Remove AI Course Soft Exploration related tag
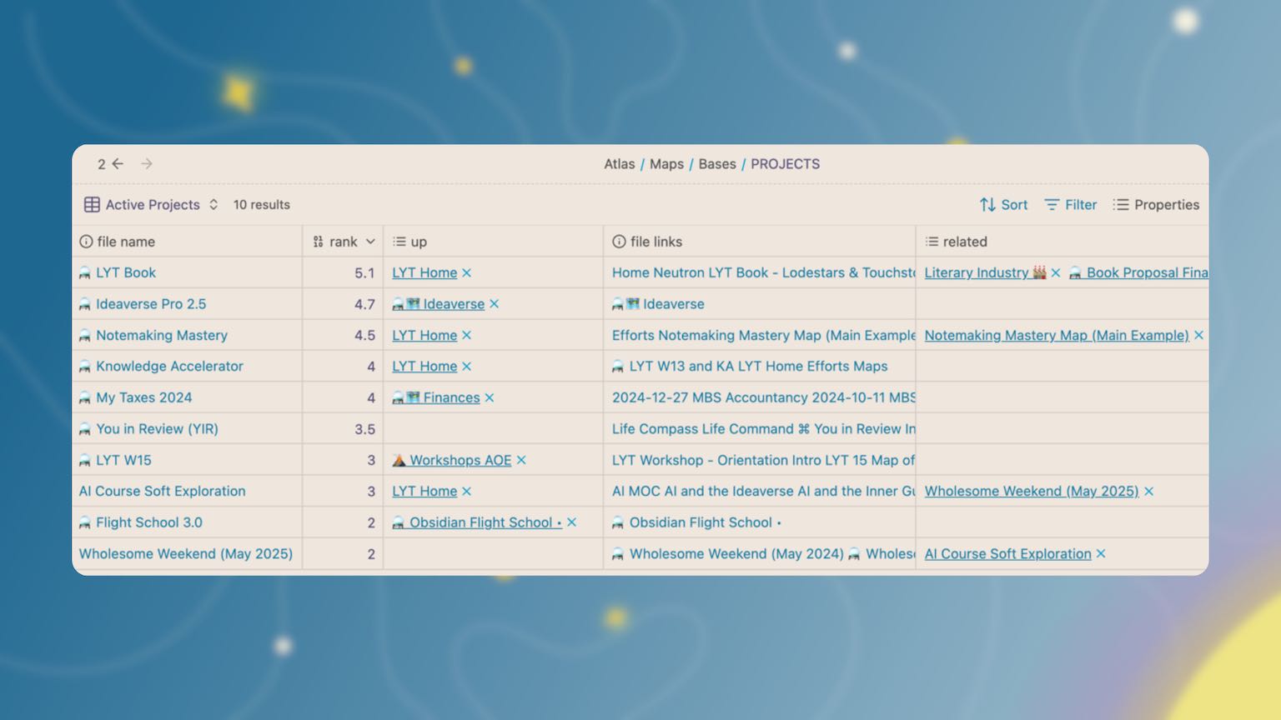This screenshot has height=720, width=1281. (x=1101, y=553)
